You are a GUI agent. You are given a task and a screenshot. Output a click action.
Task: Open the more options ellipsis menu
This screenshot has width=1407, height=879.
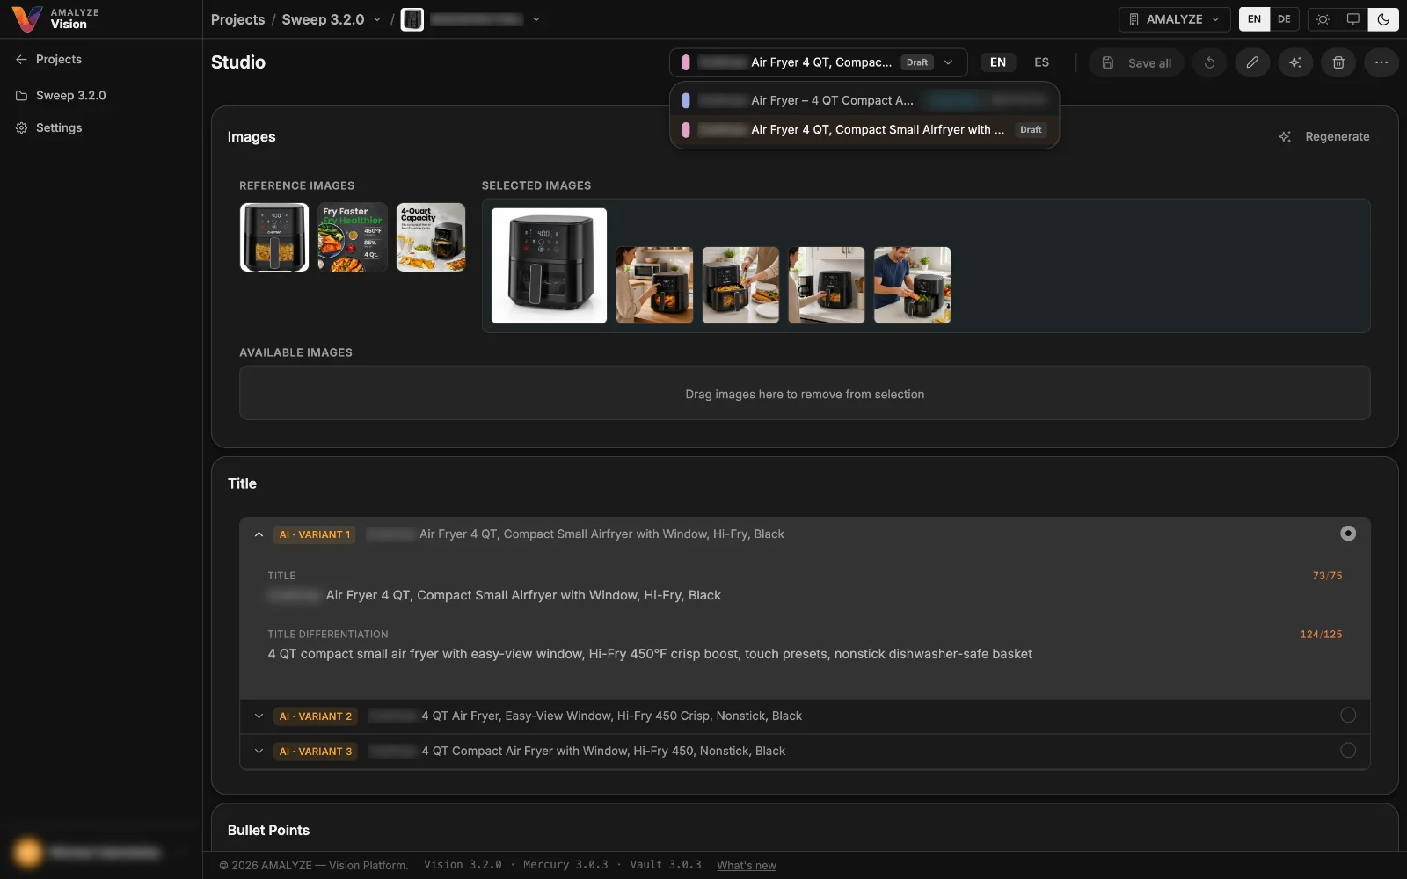pyautogui.click(x=1381, y=62)
